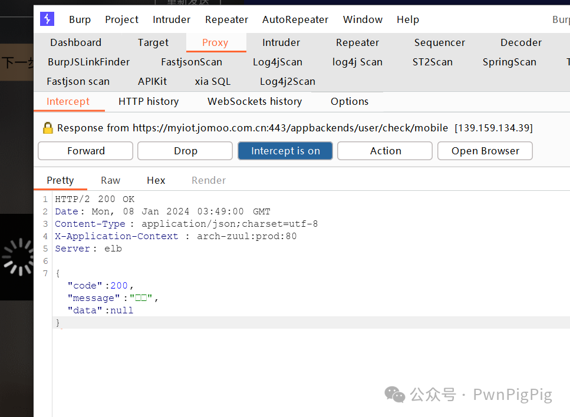The height and width of the screenshot is (417, 570).
Task: Click the response URL text
Action: point(290,128)
